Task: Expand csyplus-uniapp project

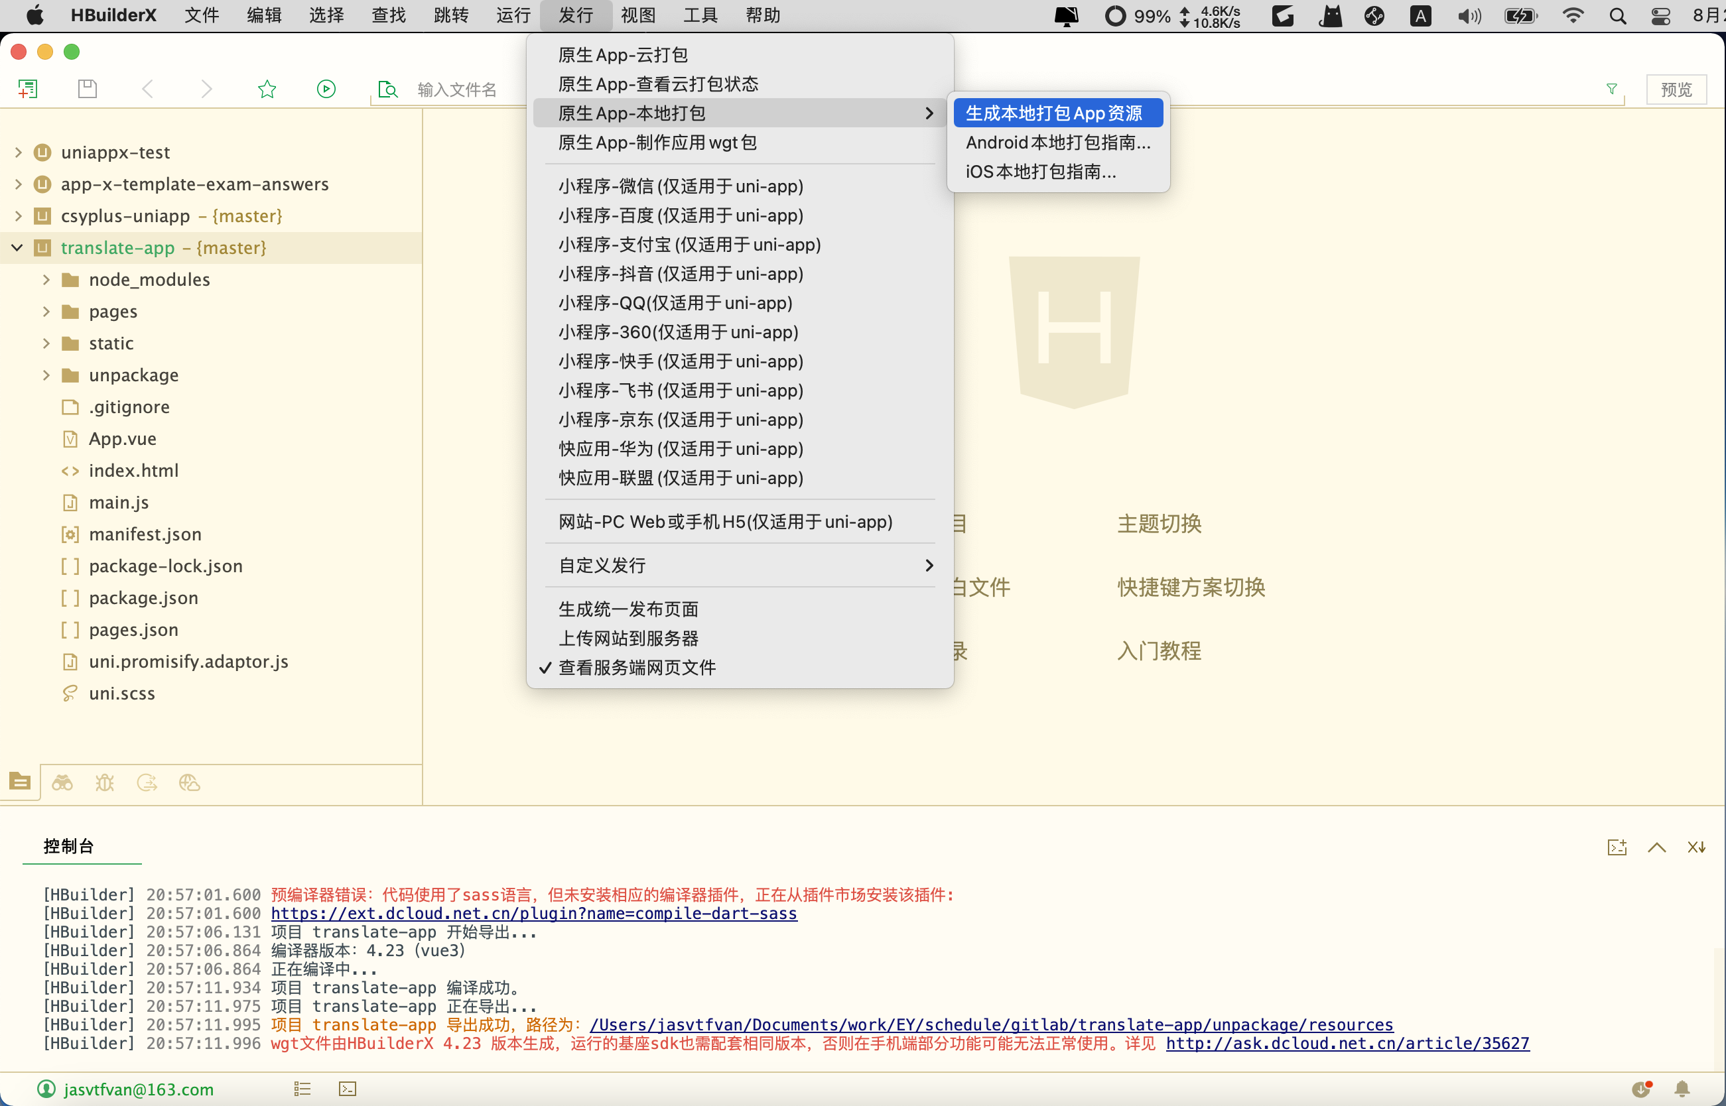Action: pyautogui.click(x=19, y=215)
